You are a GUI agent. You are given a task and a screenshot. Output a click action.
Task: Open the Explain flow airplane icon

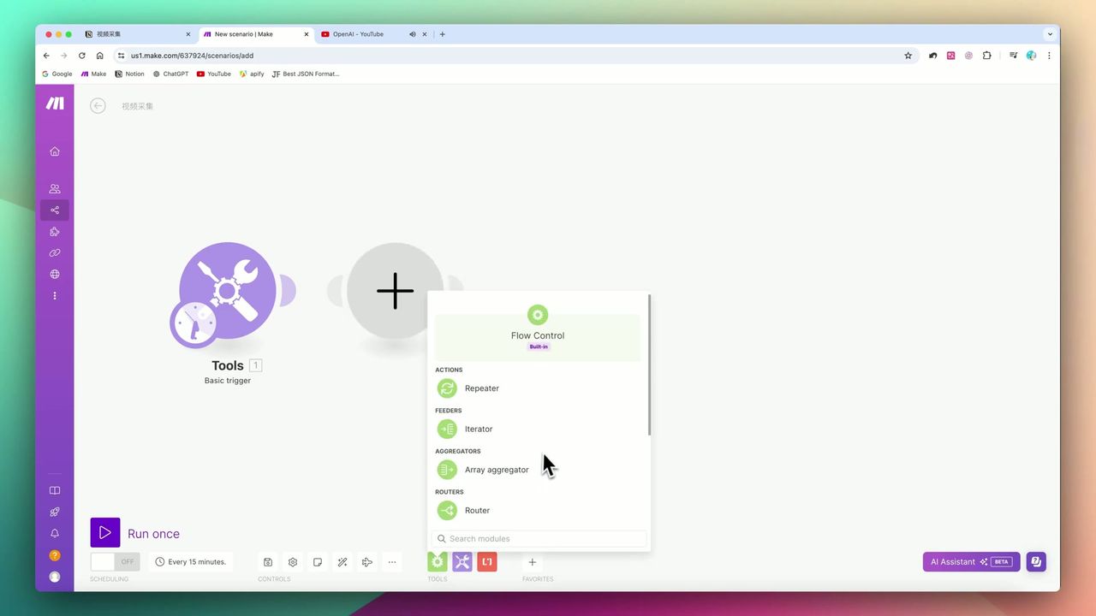[367, 562]
